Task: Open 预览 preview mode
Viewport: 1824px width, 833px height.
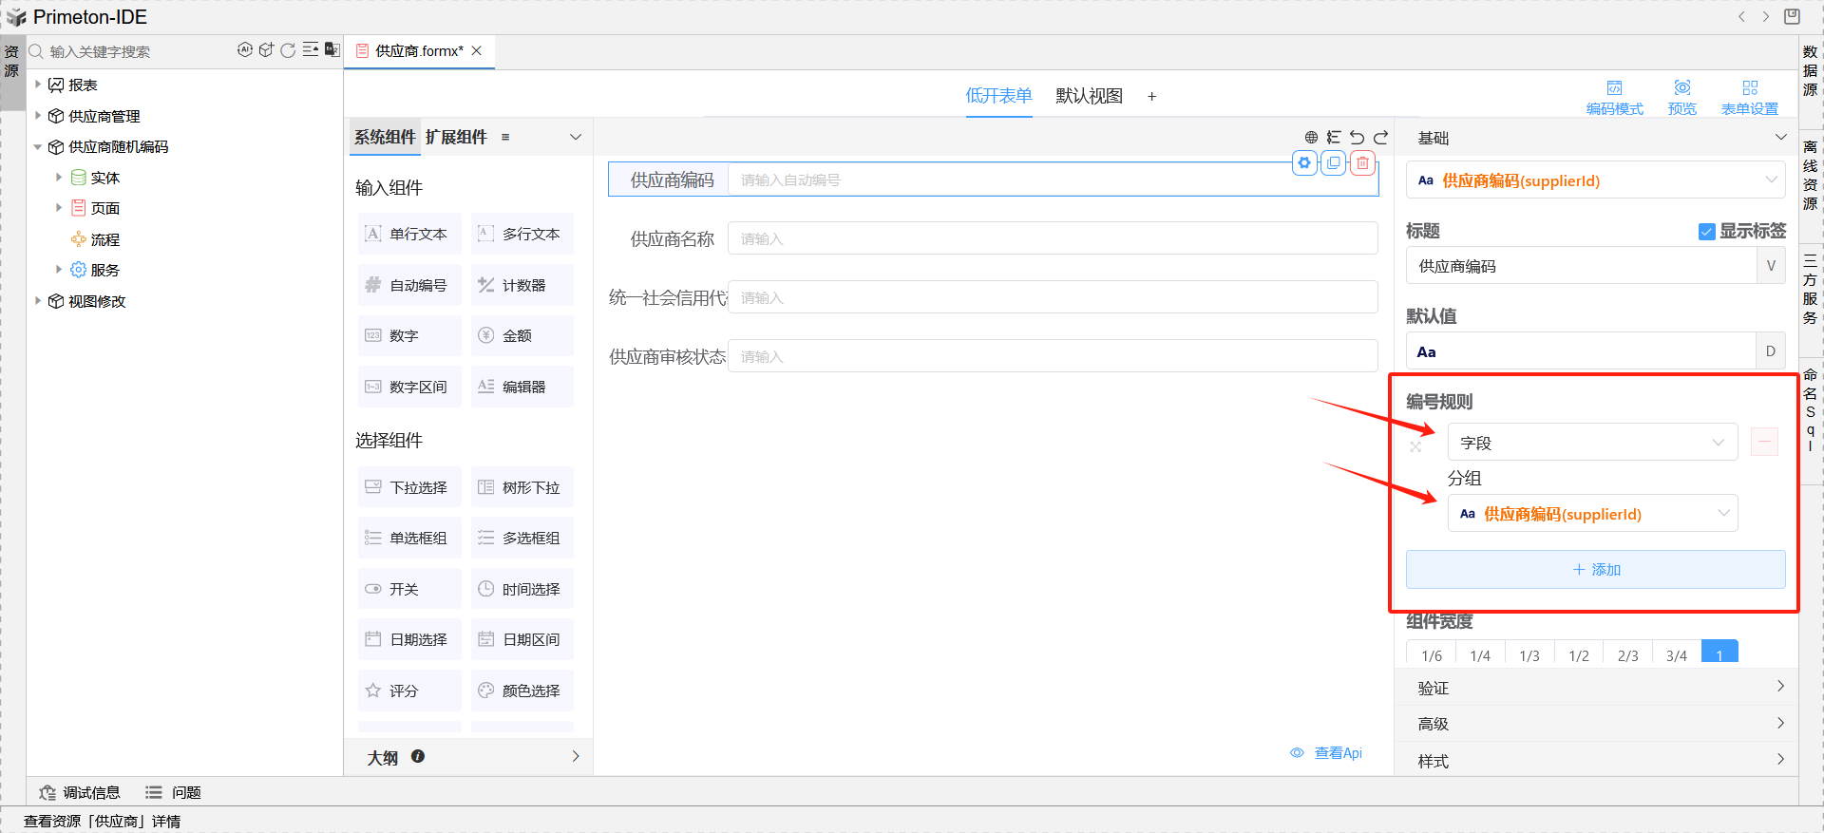Action: [1681, 97]
